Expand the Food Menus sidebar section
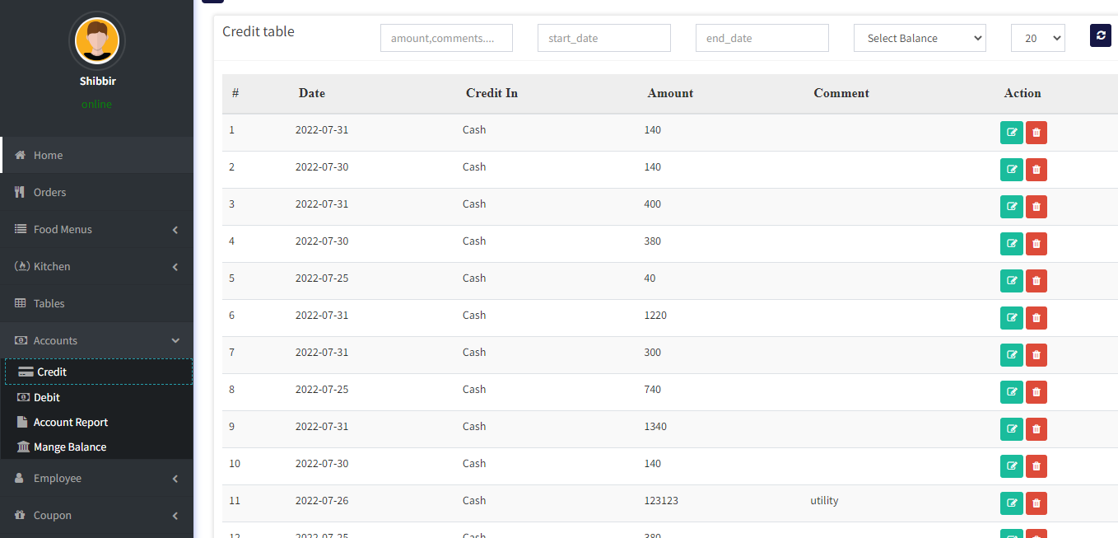 97,229
